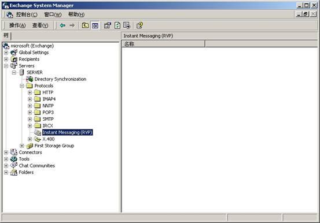
Task: Click the Help toolbar icon
Action: click(x=140, y=25)
